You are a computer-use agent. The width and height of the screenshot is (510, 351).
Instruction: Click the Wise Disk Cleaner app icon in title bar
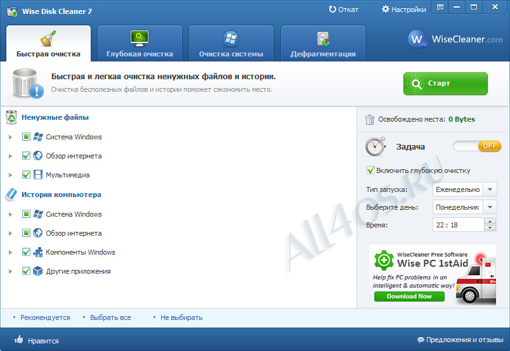point(12,11)
